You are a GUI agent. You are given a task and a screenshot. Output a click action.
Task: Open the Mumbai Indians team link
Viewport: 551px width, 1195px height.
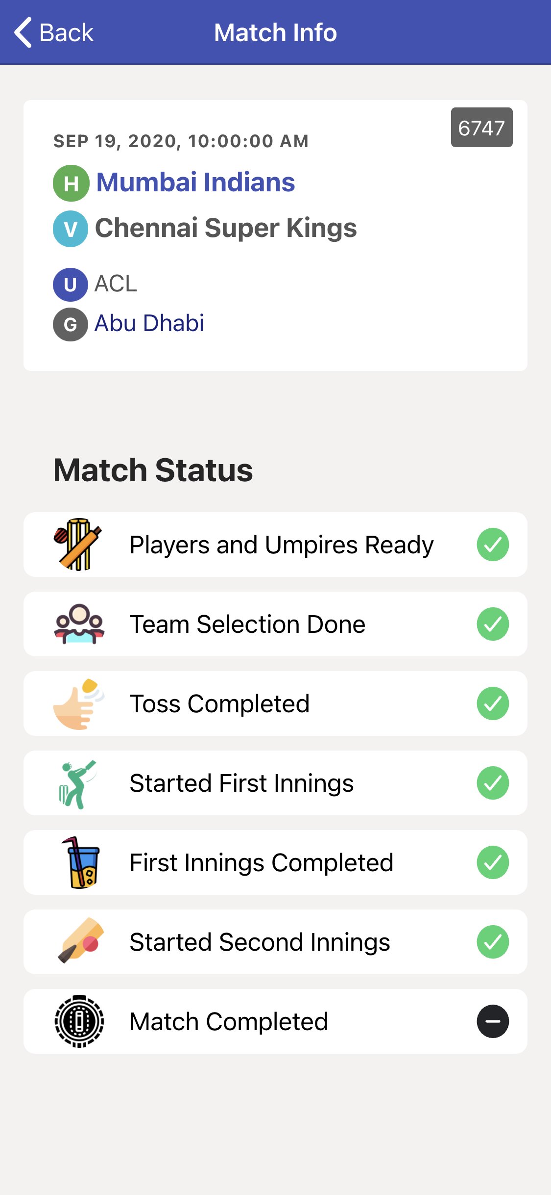tap(195, 182)
